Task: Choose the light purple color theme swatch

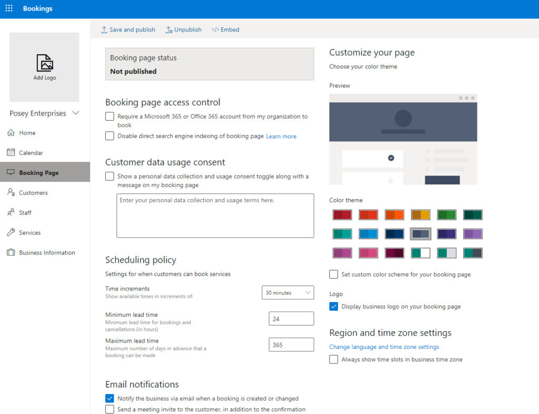Action: coord(473,234)
